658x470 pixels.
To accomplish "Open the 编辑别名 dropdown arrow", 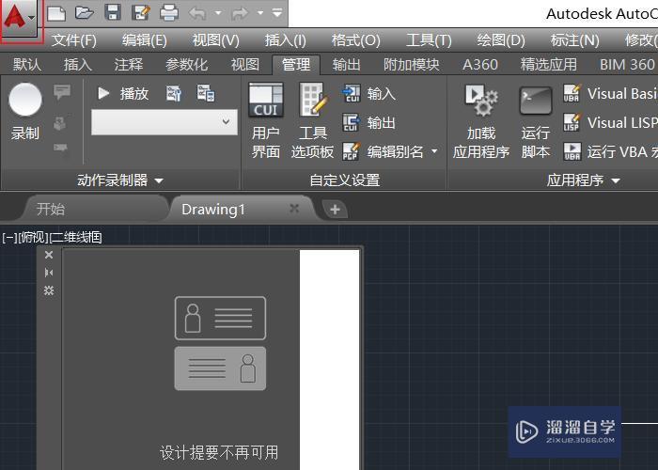I will pos(434,151).
